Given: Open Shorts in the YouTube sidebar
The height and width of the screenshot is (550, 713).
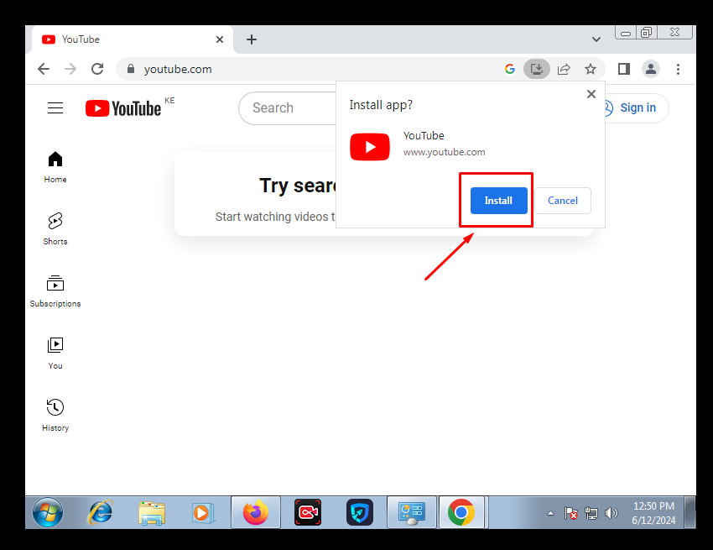Looking at the screenshot, I should [x=55, y=229].
